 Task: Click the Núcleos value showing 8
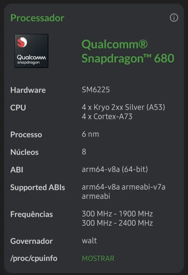[x=83, y=152]
